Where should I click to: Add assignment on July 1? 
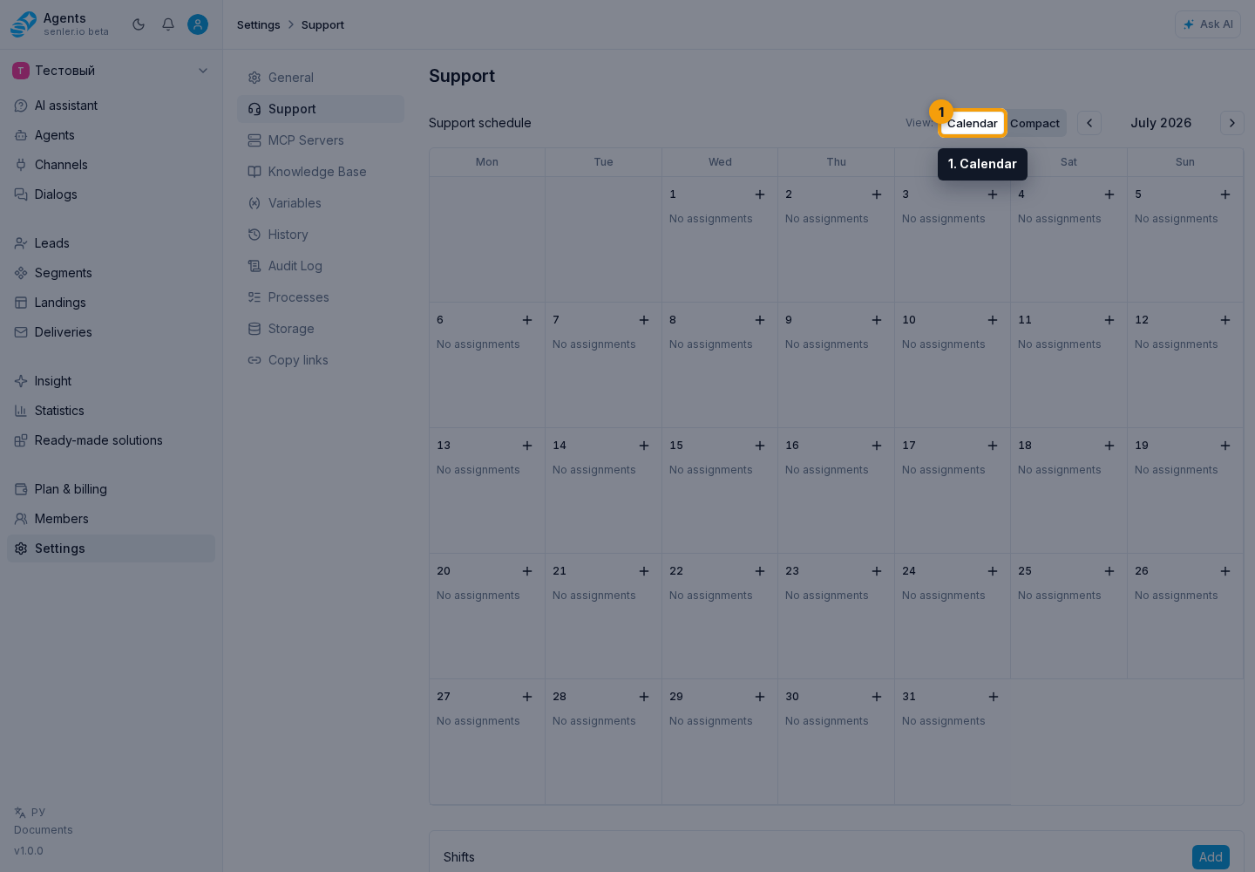click(x=760, y=194)
